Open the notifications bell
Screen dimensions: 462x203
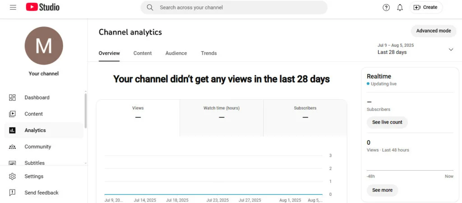point(400,8)
